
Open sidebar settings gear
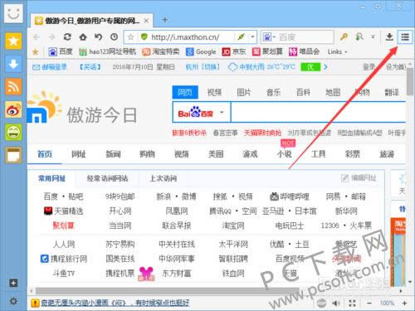tap(13, 301)
